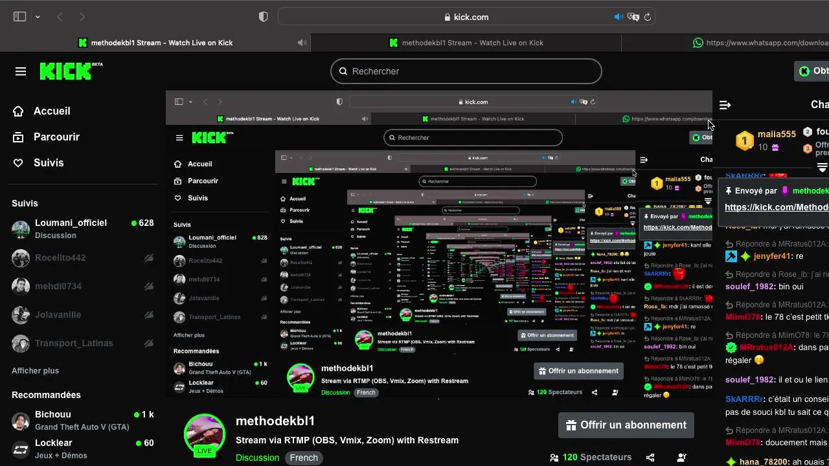This screenshot has width=829, height=466.
Task: Collapse the chat panel with the outermost arrow-lines icon
Action: [725, 104]
